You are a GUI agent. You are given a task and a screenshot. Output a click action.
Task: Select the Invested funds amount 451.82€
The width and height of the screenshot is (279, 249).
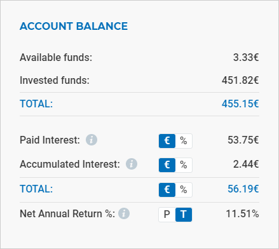(240, 80)
